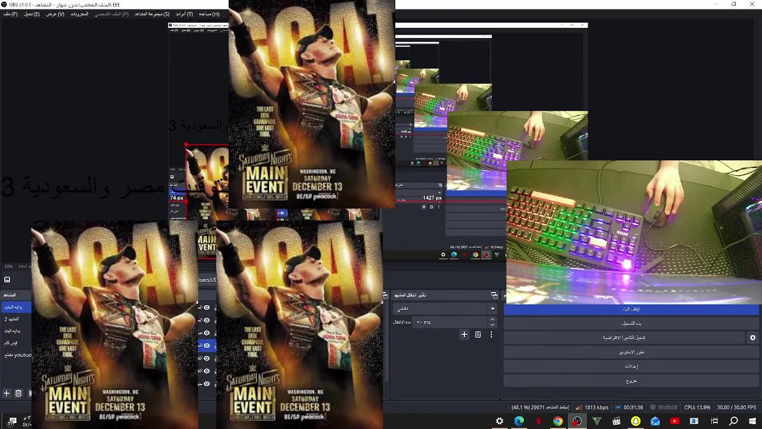Enable studio mode طور الاستوديو
Image resolution: width=762 pixels, height=429 pixels.
point(632,352)
